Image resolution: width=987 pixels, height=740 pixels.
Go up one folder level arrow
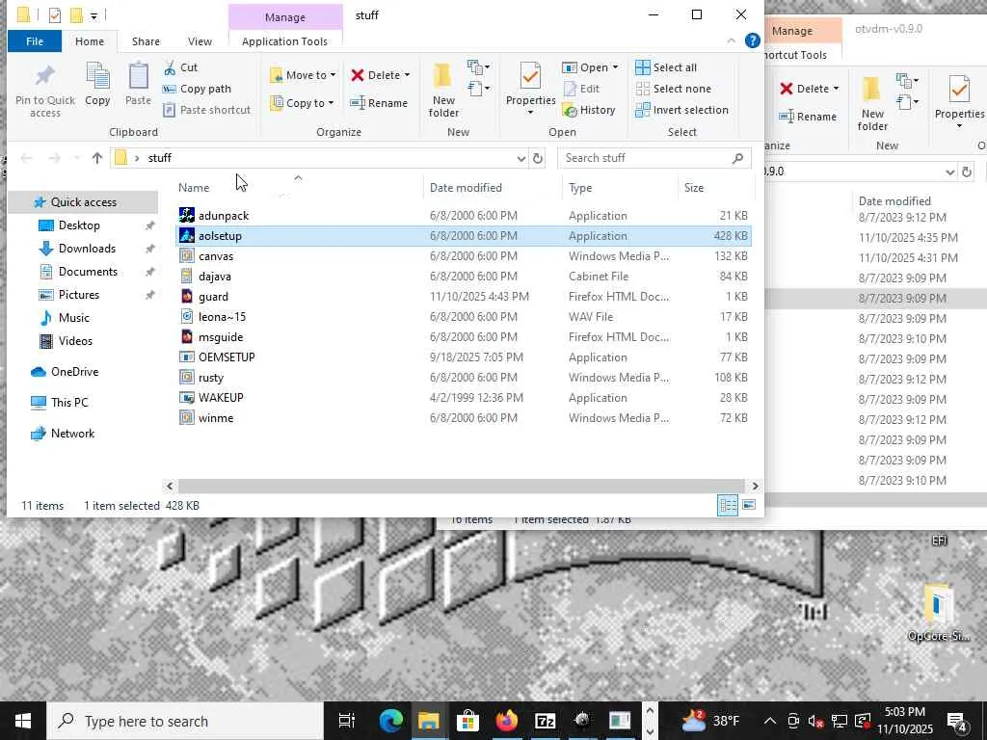coord(97,158)
